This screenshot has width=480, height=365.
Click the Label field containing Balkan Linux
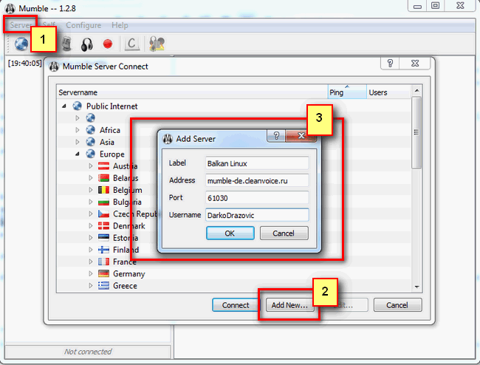point(257,163)
